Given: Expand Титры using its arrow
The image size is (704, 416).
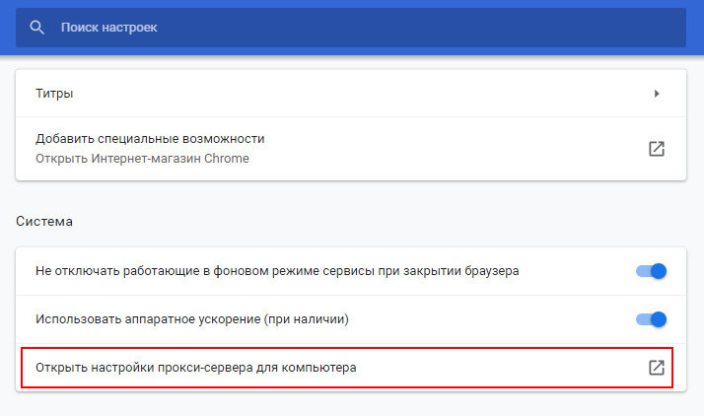Looking at the screenshot, I should pos(657,94).
